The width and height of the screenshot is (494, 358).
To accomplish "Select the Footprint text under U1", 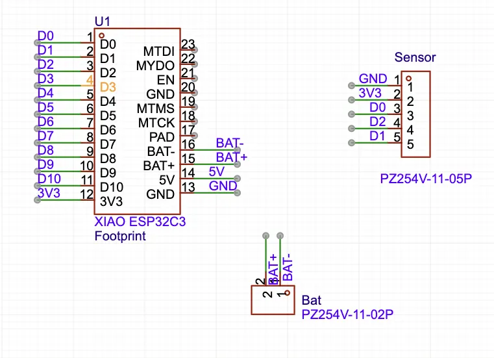I will (x=120, y=236).
